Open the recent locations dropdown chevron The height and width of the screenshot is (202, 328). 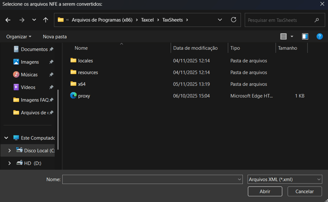click(x=34, y=20)
